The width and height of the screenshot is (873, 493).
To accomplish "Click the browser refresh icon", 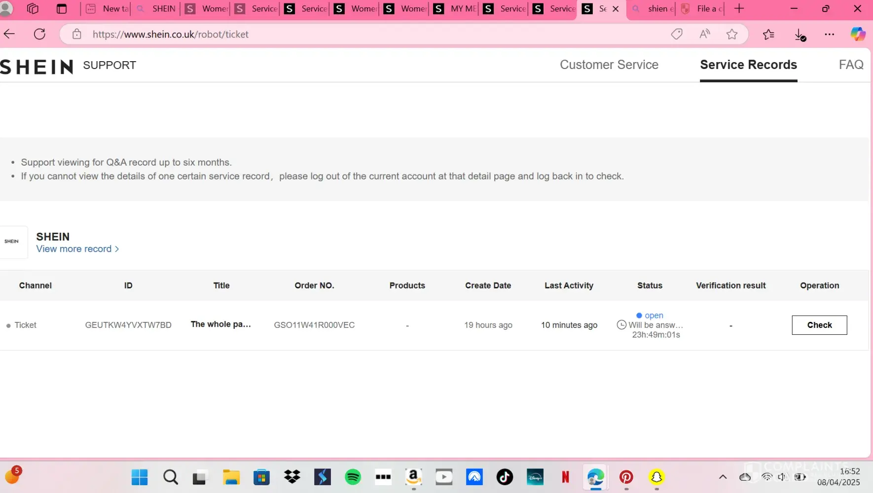I will 39,34.
